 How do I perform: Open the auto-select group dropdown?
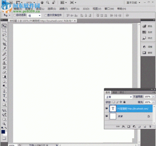click(34, 16)
